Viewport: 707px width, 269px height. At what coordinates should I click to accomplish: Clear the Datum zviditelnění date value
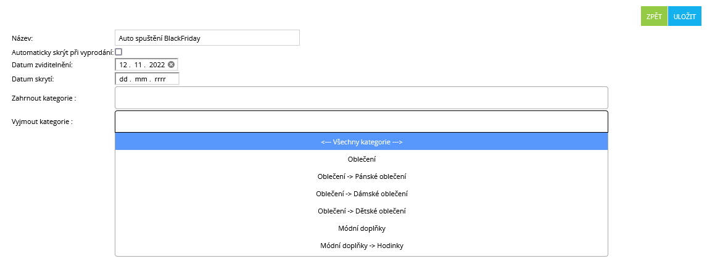point(171,65)
